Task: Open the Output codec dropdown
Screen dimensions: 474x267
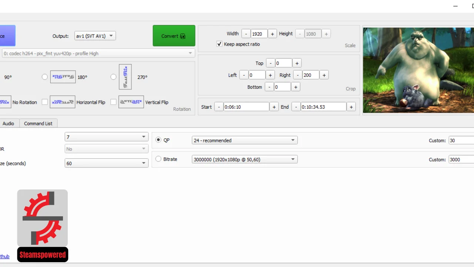Action: (x=95, y=36)
